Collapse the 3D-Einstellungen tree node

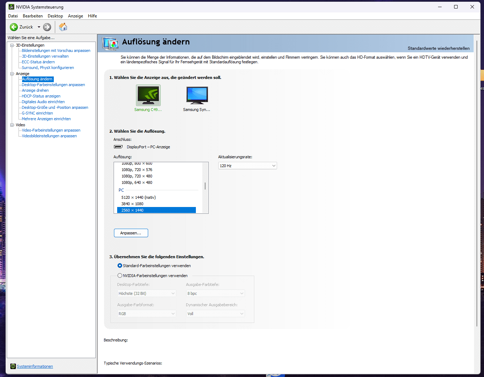(x=12, y=45)
